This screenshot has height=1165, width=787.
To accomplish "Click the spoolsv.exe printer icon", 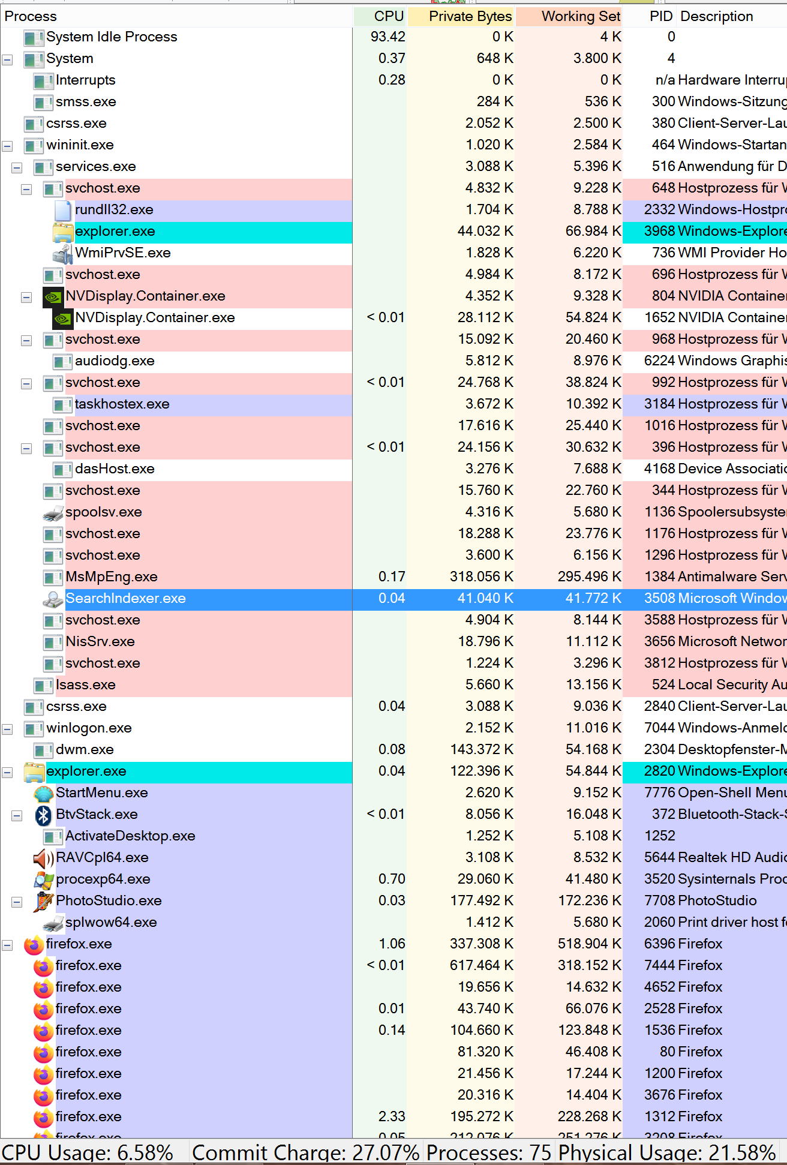I will [x=53, y=512].
